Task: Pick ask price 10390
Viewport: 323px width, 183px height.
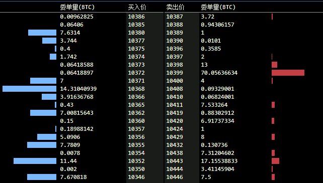Action: (x=175, y=41)
